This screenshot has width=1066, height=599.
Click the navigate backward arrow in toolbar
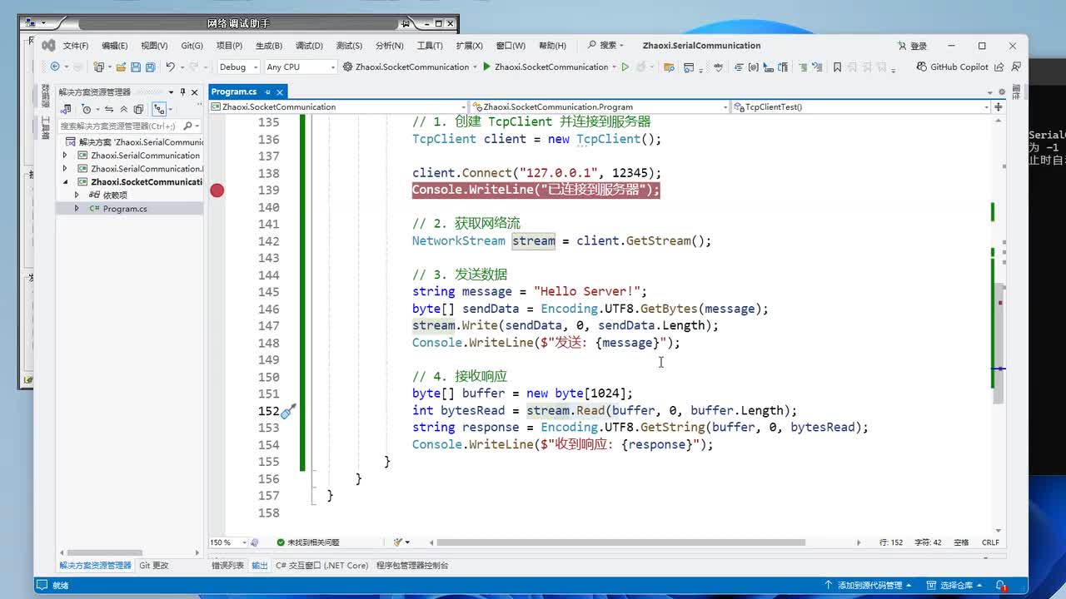point(55,67)
